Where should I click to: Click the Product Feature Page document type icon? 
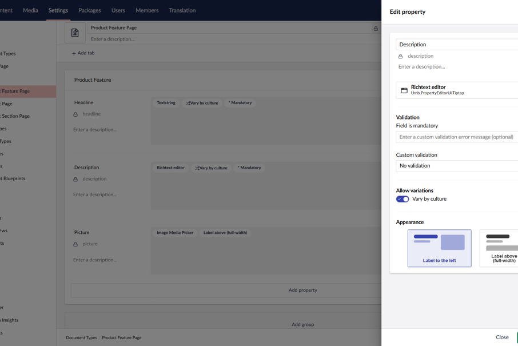pos(75,32)
